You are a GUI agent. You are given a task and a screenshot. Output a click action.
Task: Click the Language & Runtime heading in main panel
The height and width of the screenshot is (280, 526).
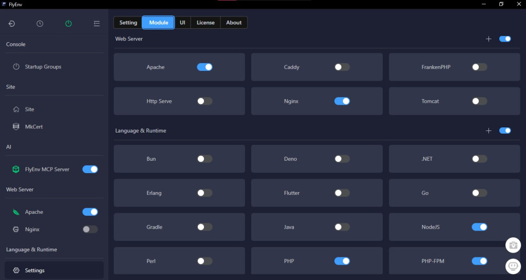141,131
